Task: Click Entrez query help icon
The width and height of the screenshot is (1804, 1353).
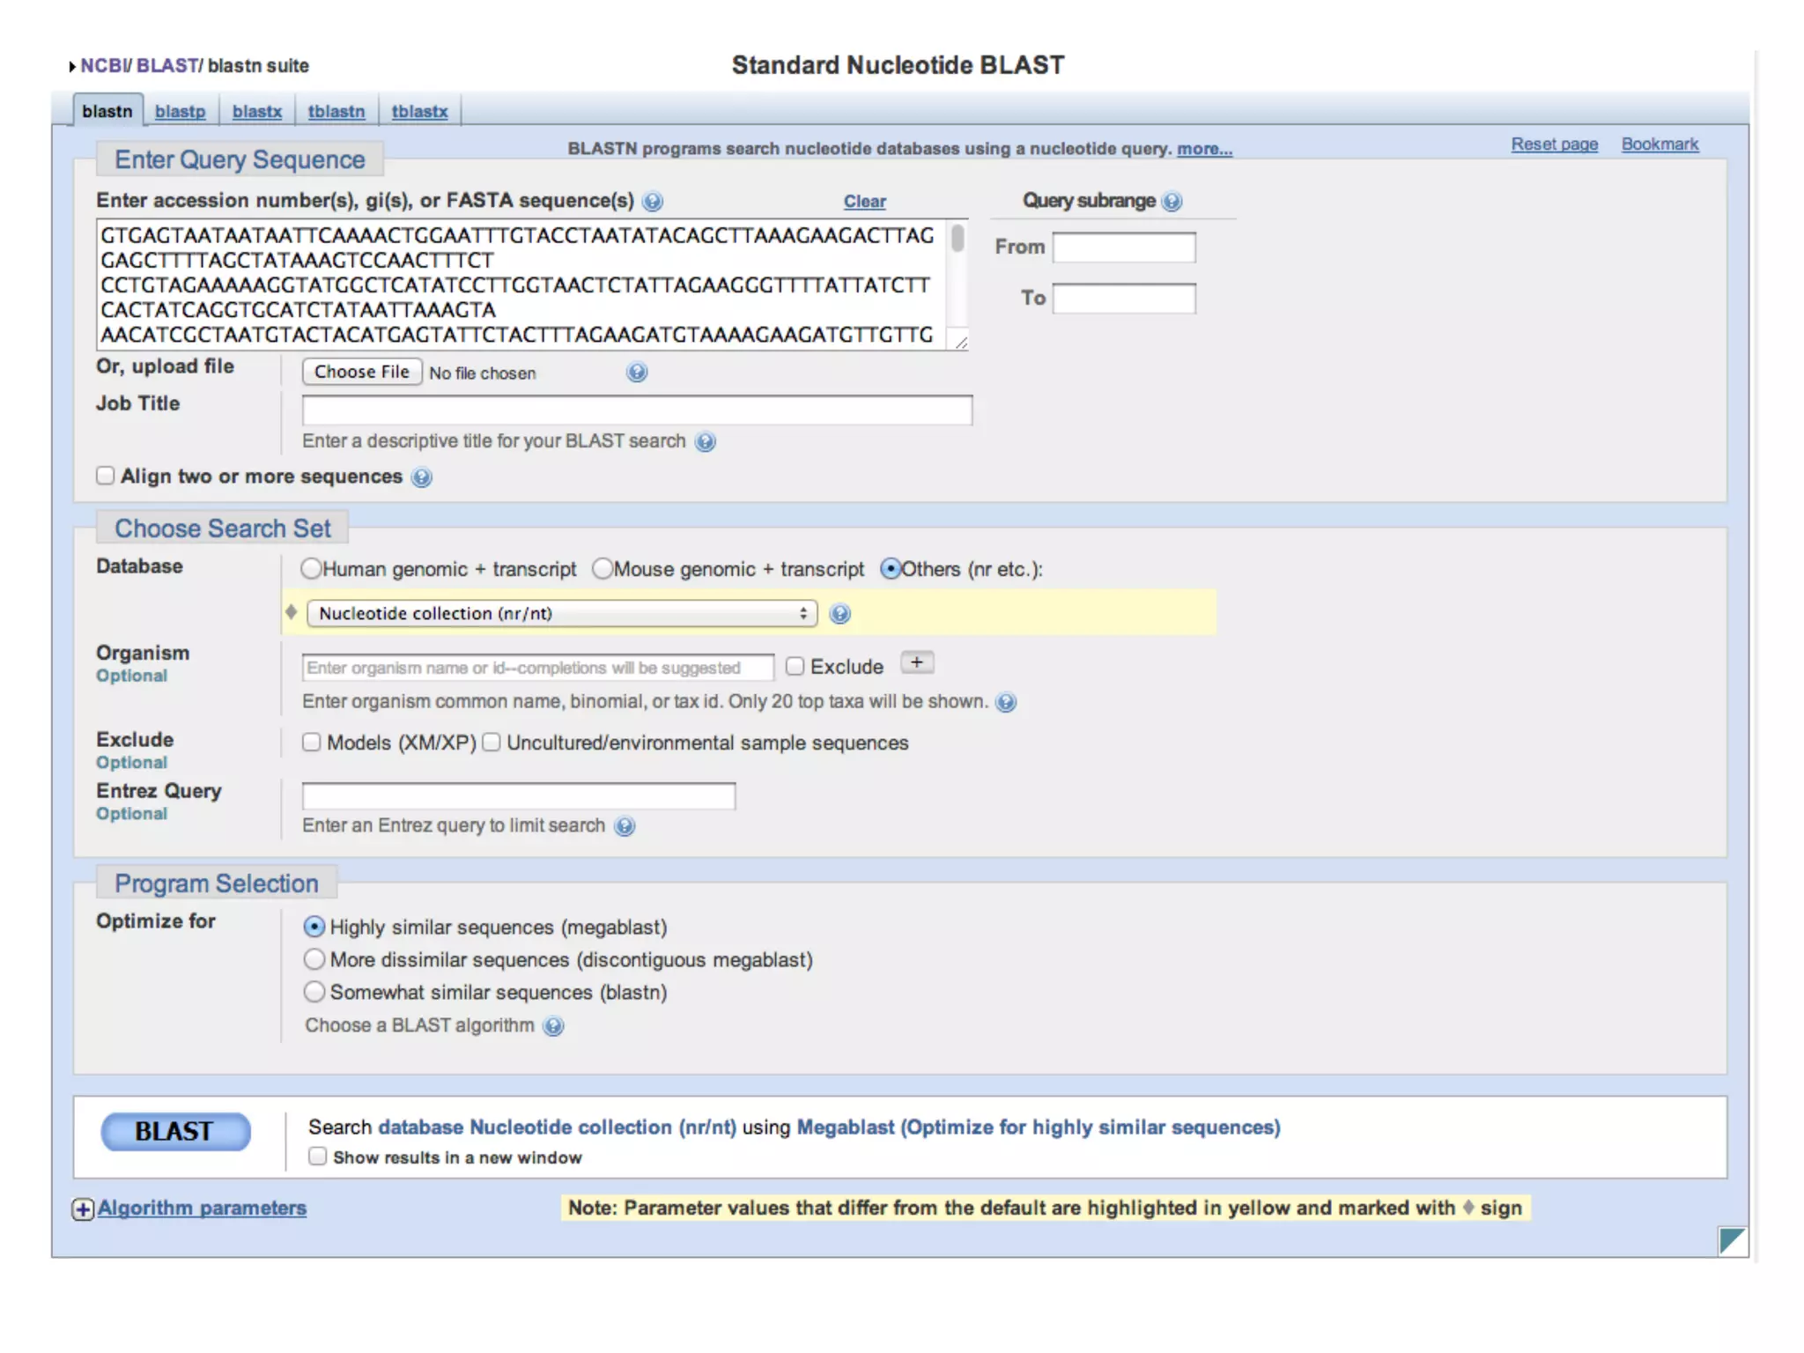Action: (x=625, y=826)
